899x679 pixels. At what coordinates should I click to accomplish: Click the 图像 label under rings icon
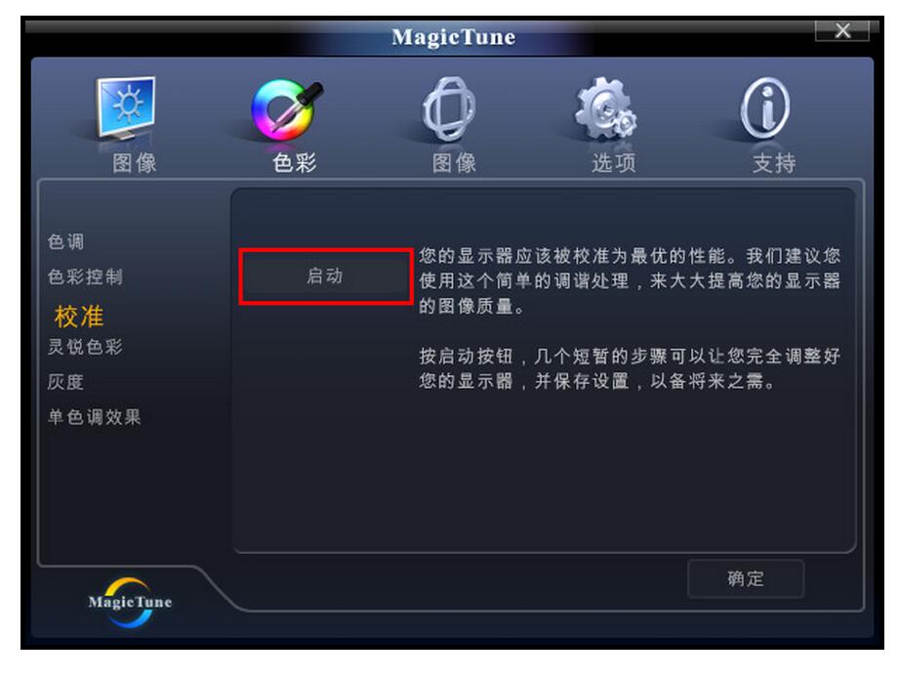tap(454, 163)
